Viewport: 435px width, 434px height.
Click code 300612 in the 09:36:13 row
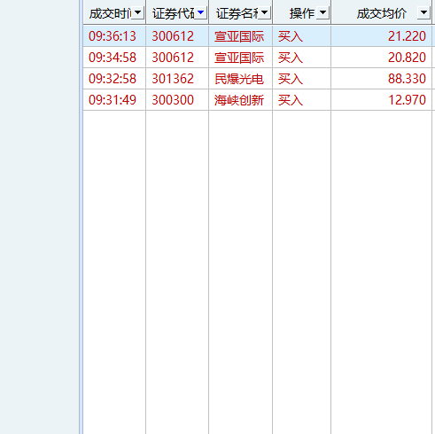pos(173,36)
